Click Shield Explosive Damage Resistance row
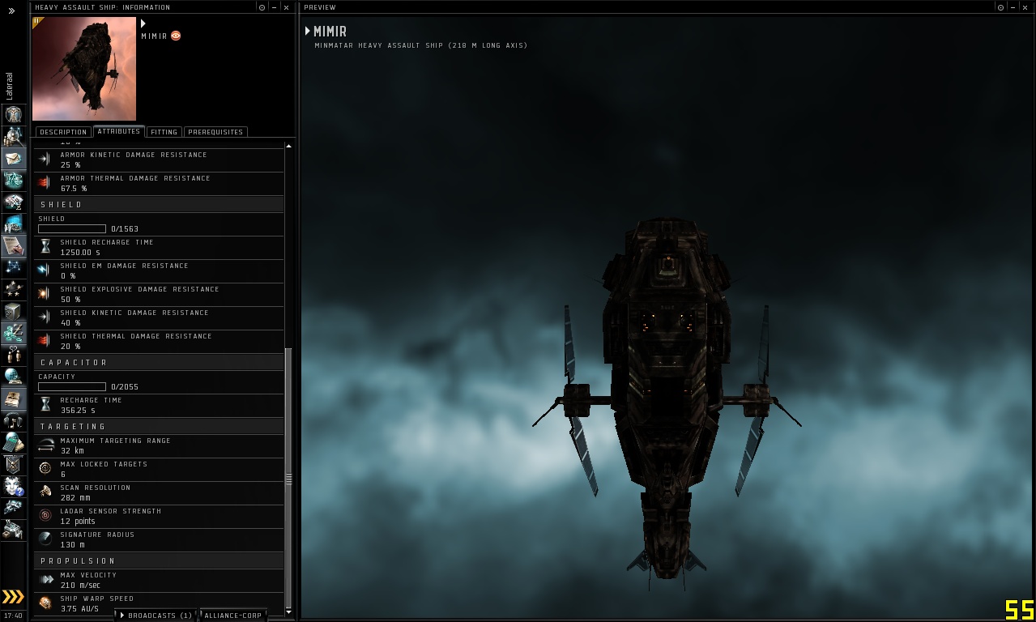Screen dimensions: 1036x622 159,294
